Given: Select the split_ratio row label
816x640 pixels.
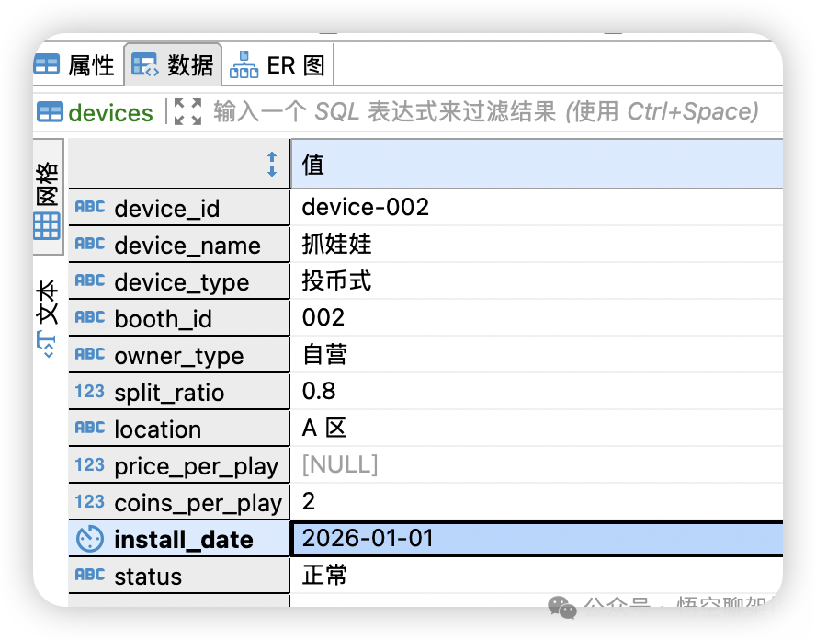Looking at the screenshot, I should click(x=178, y=392).
